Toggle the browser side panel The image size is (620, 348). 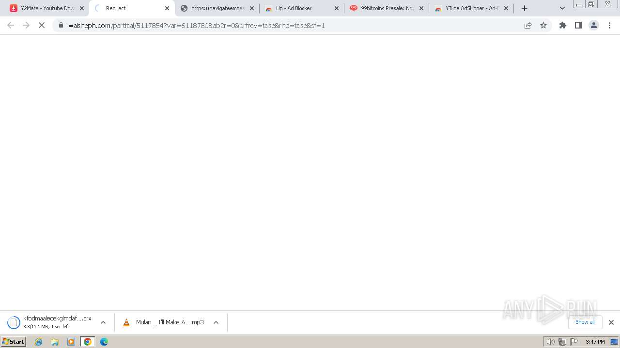click(578, 25)
